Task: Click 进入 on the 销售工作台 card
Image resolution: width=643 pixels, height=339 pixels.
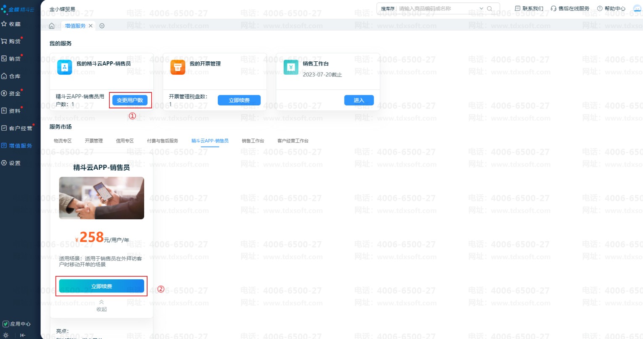Action: [x=358, y=100]
